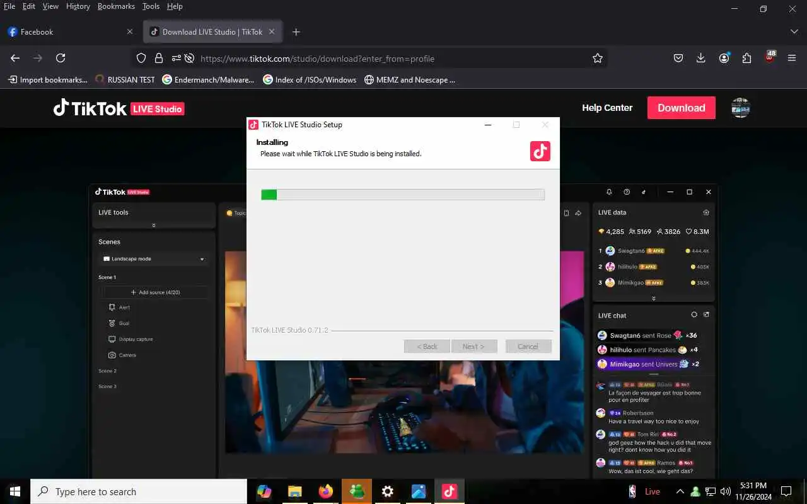Switch to the Facebook tab
The image size is (807, 504).
tap(69, 31)
